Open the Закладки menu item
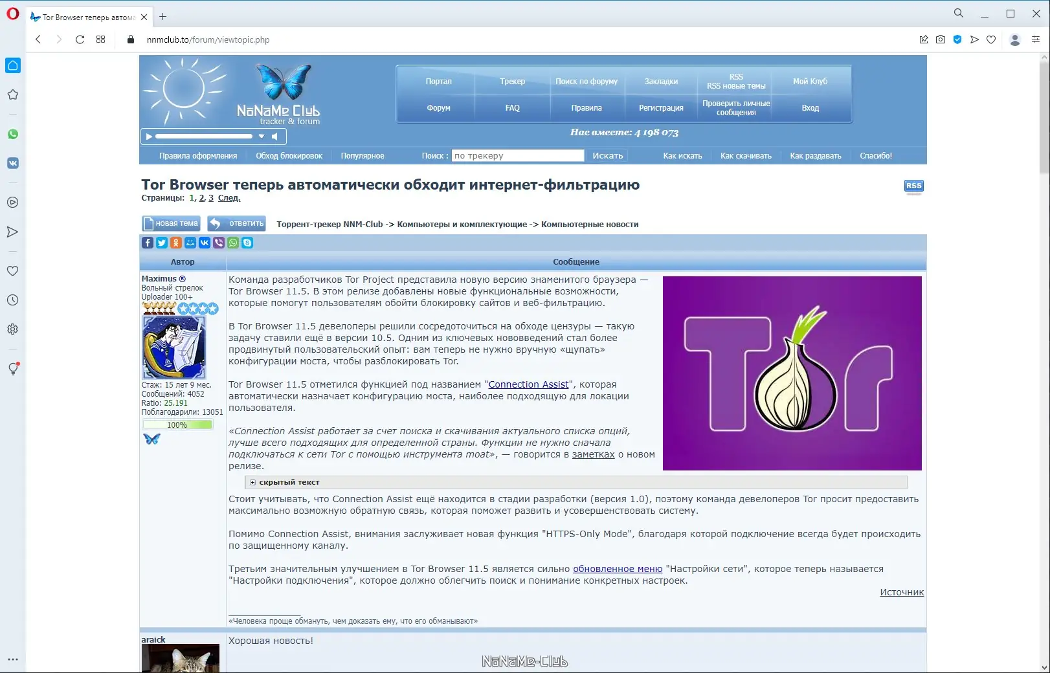Image resolution: width=1050 pixels, height=673 pixels. 661,82
